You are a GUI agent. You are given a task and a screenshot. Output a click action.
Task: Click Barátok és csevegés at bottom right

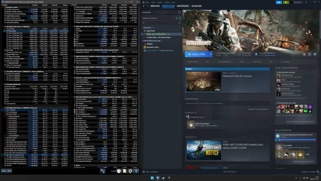pos(310,172)
